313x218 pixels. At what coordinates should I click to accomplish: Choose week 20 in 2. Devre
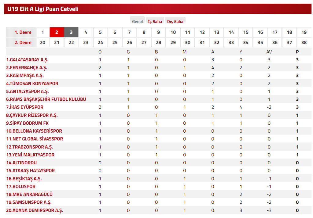click(x=42, y=43)
